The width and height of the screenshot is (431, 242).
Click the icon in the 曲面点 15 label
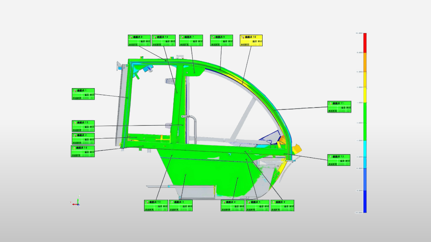click(75, 123)
